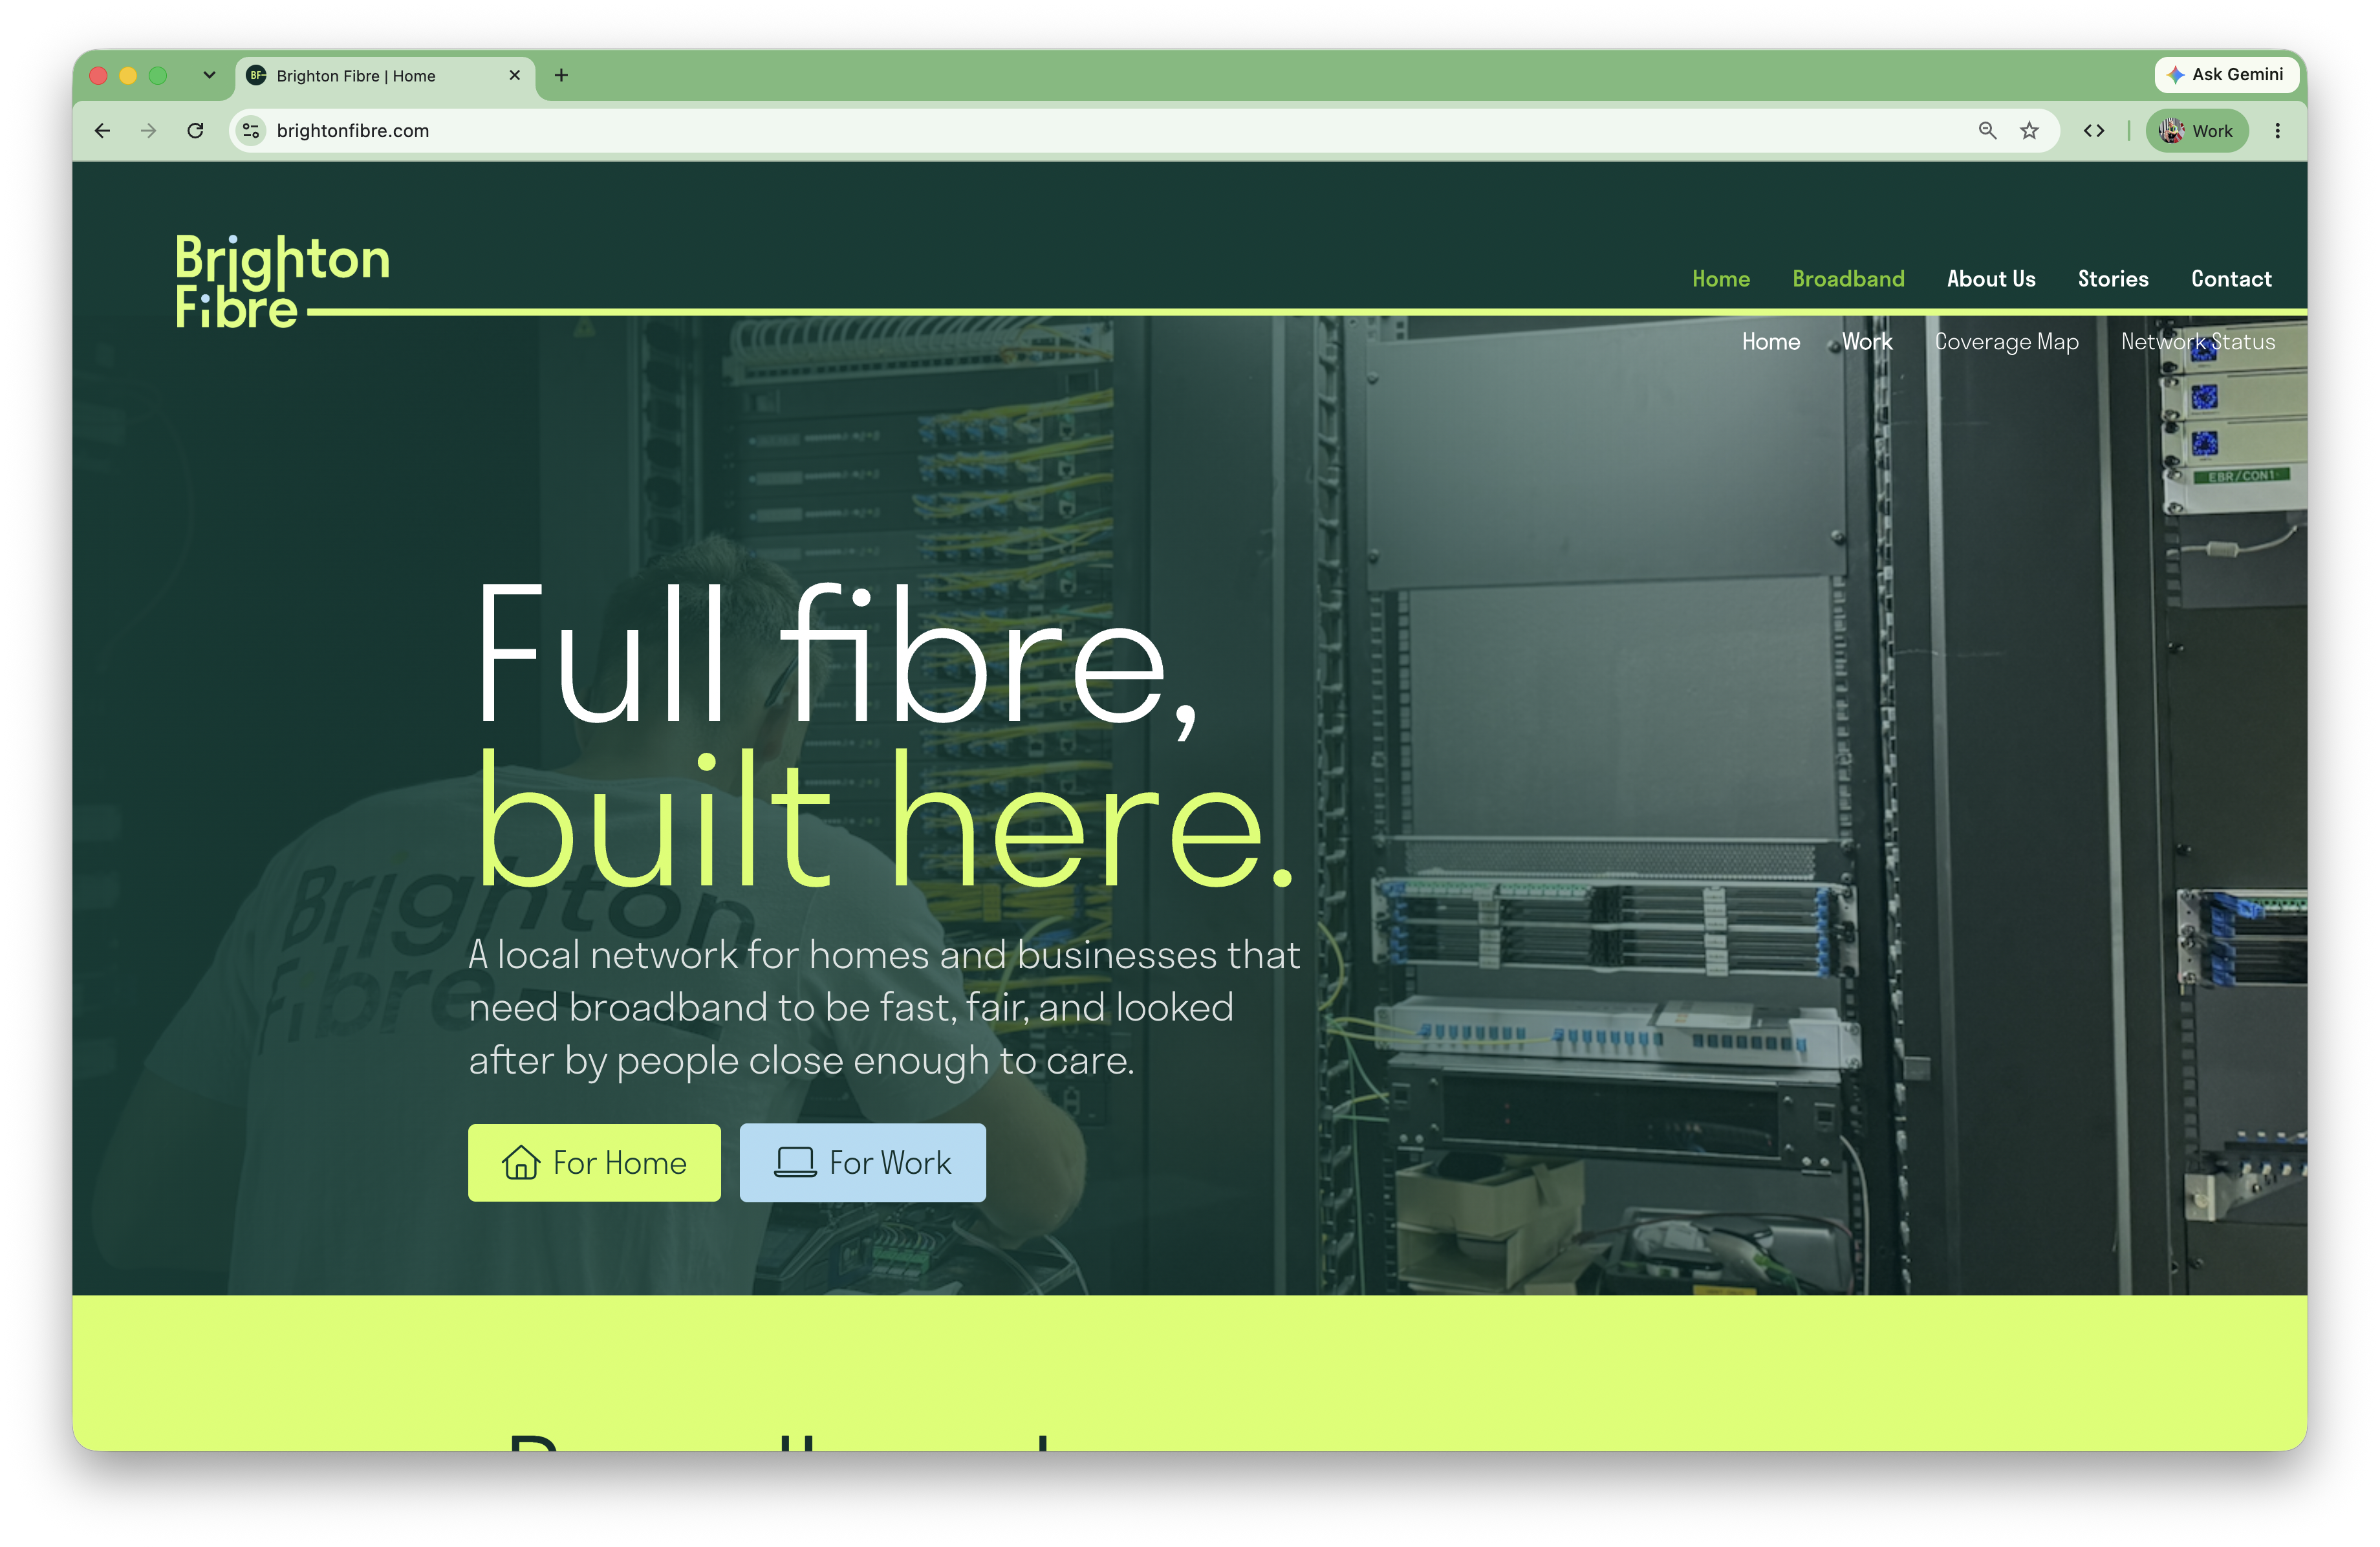Open the Work profile button
This screenshot has width=2380, height=1547.
(2197, 131)
